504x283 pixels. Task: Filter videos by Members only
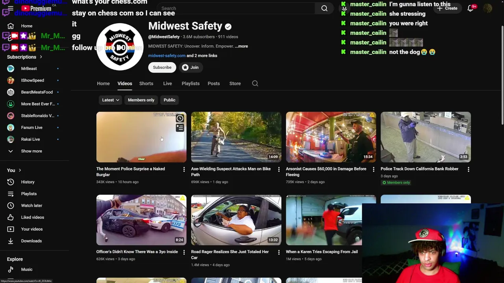(x=141, y=100)
